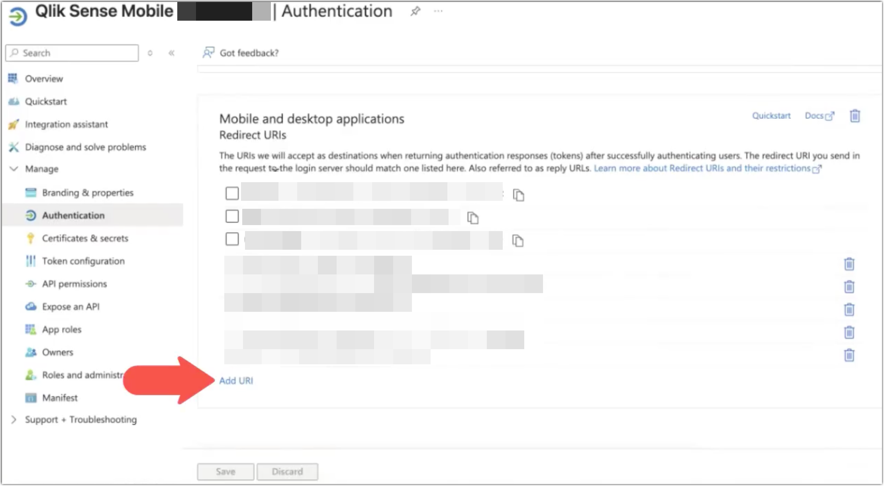Image resolution: width=884 pixels, height=486 pixels.
Task: View the app Manifest
Action: [59, 397]
